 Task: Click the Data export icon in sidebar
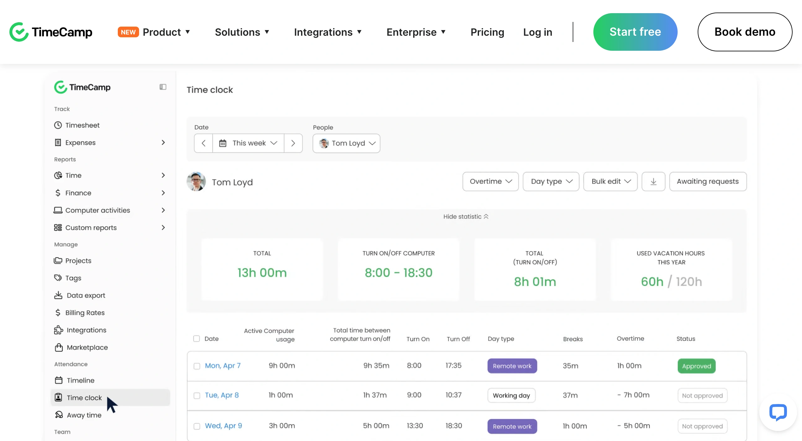pos(58,295)
